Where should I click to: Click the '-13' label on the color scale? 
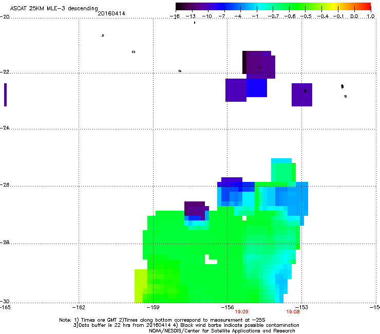(191, 16)
